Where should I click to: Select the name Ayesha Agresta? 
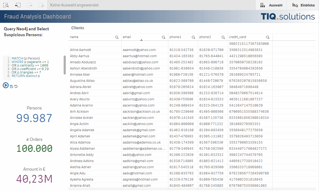[x=81, y=179]
